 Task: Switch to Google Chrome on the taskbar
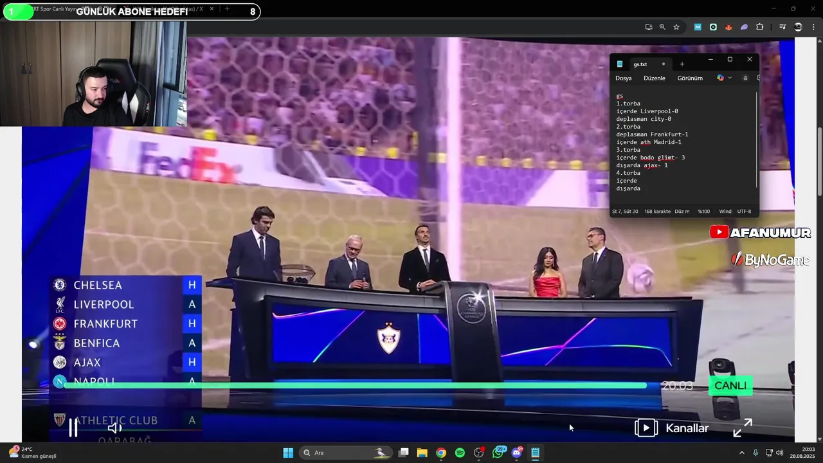(441, 453)
